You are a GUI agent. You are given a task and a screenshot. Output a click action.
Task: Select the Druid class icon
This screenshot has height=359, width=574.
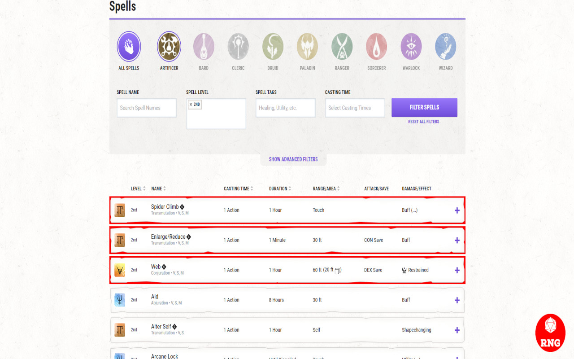273,47
